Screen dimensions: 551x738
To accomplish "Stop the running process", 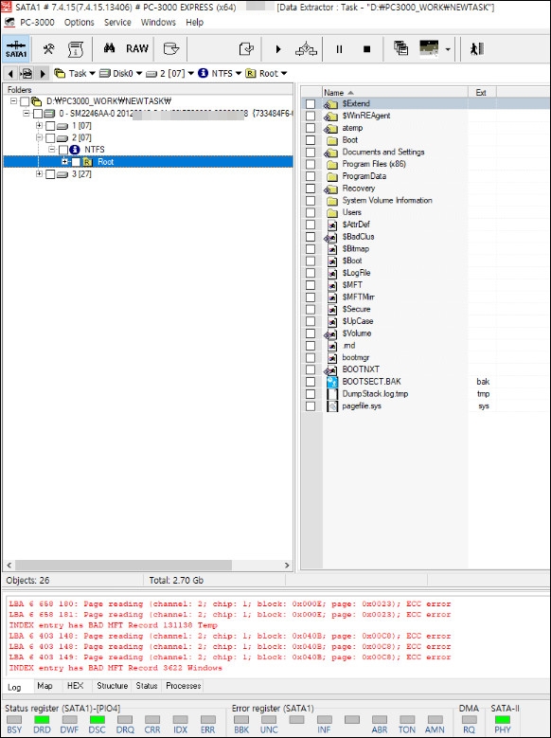I will click(x=367, y=49).
